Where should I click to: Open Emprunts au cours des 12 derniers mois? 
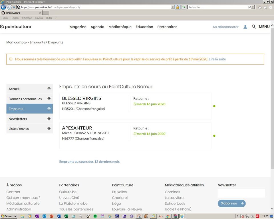(89, 162)
